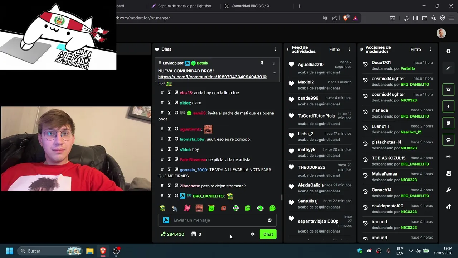Screen dimensions: 458x258
Task: Click username BRG_DANIELITO in chat
Action: pos(209,196)
